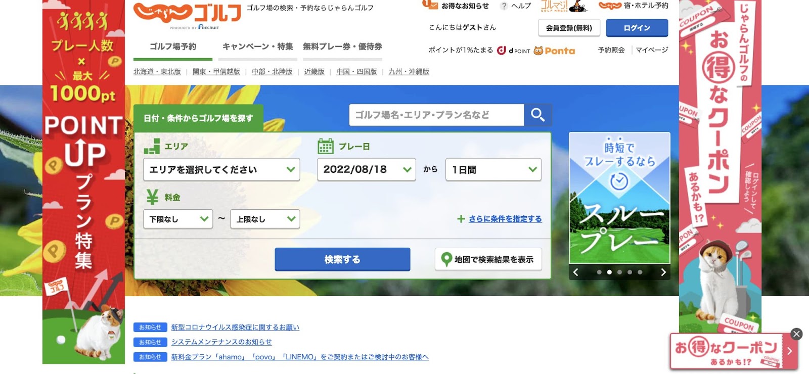
Task: Click the magnifier search icon button
Action: coord(537,115)
